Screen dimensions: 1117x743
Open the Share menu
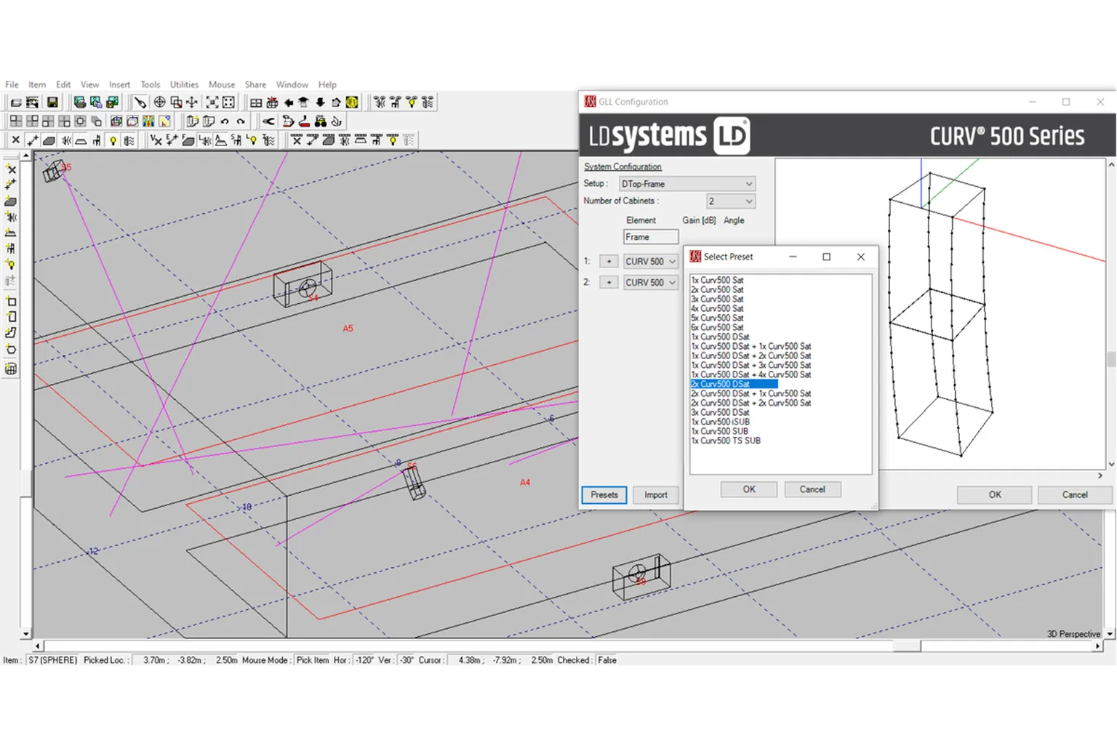tap(255, 85)
